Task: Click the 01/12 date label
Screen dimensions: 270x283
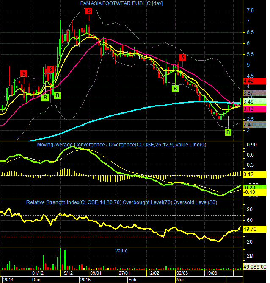Action: tap(38, 273)
